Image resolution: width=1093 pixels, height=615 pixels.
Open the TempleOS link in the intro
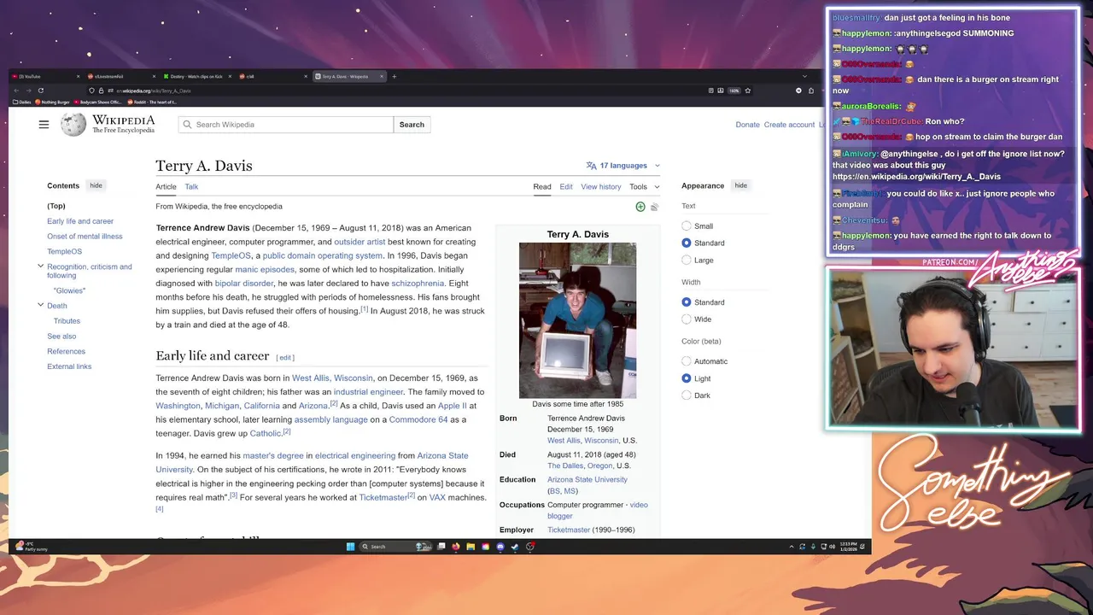tap(231, 255)
